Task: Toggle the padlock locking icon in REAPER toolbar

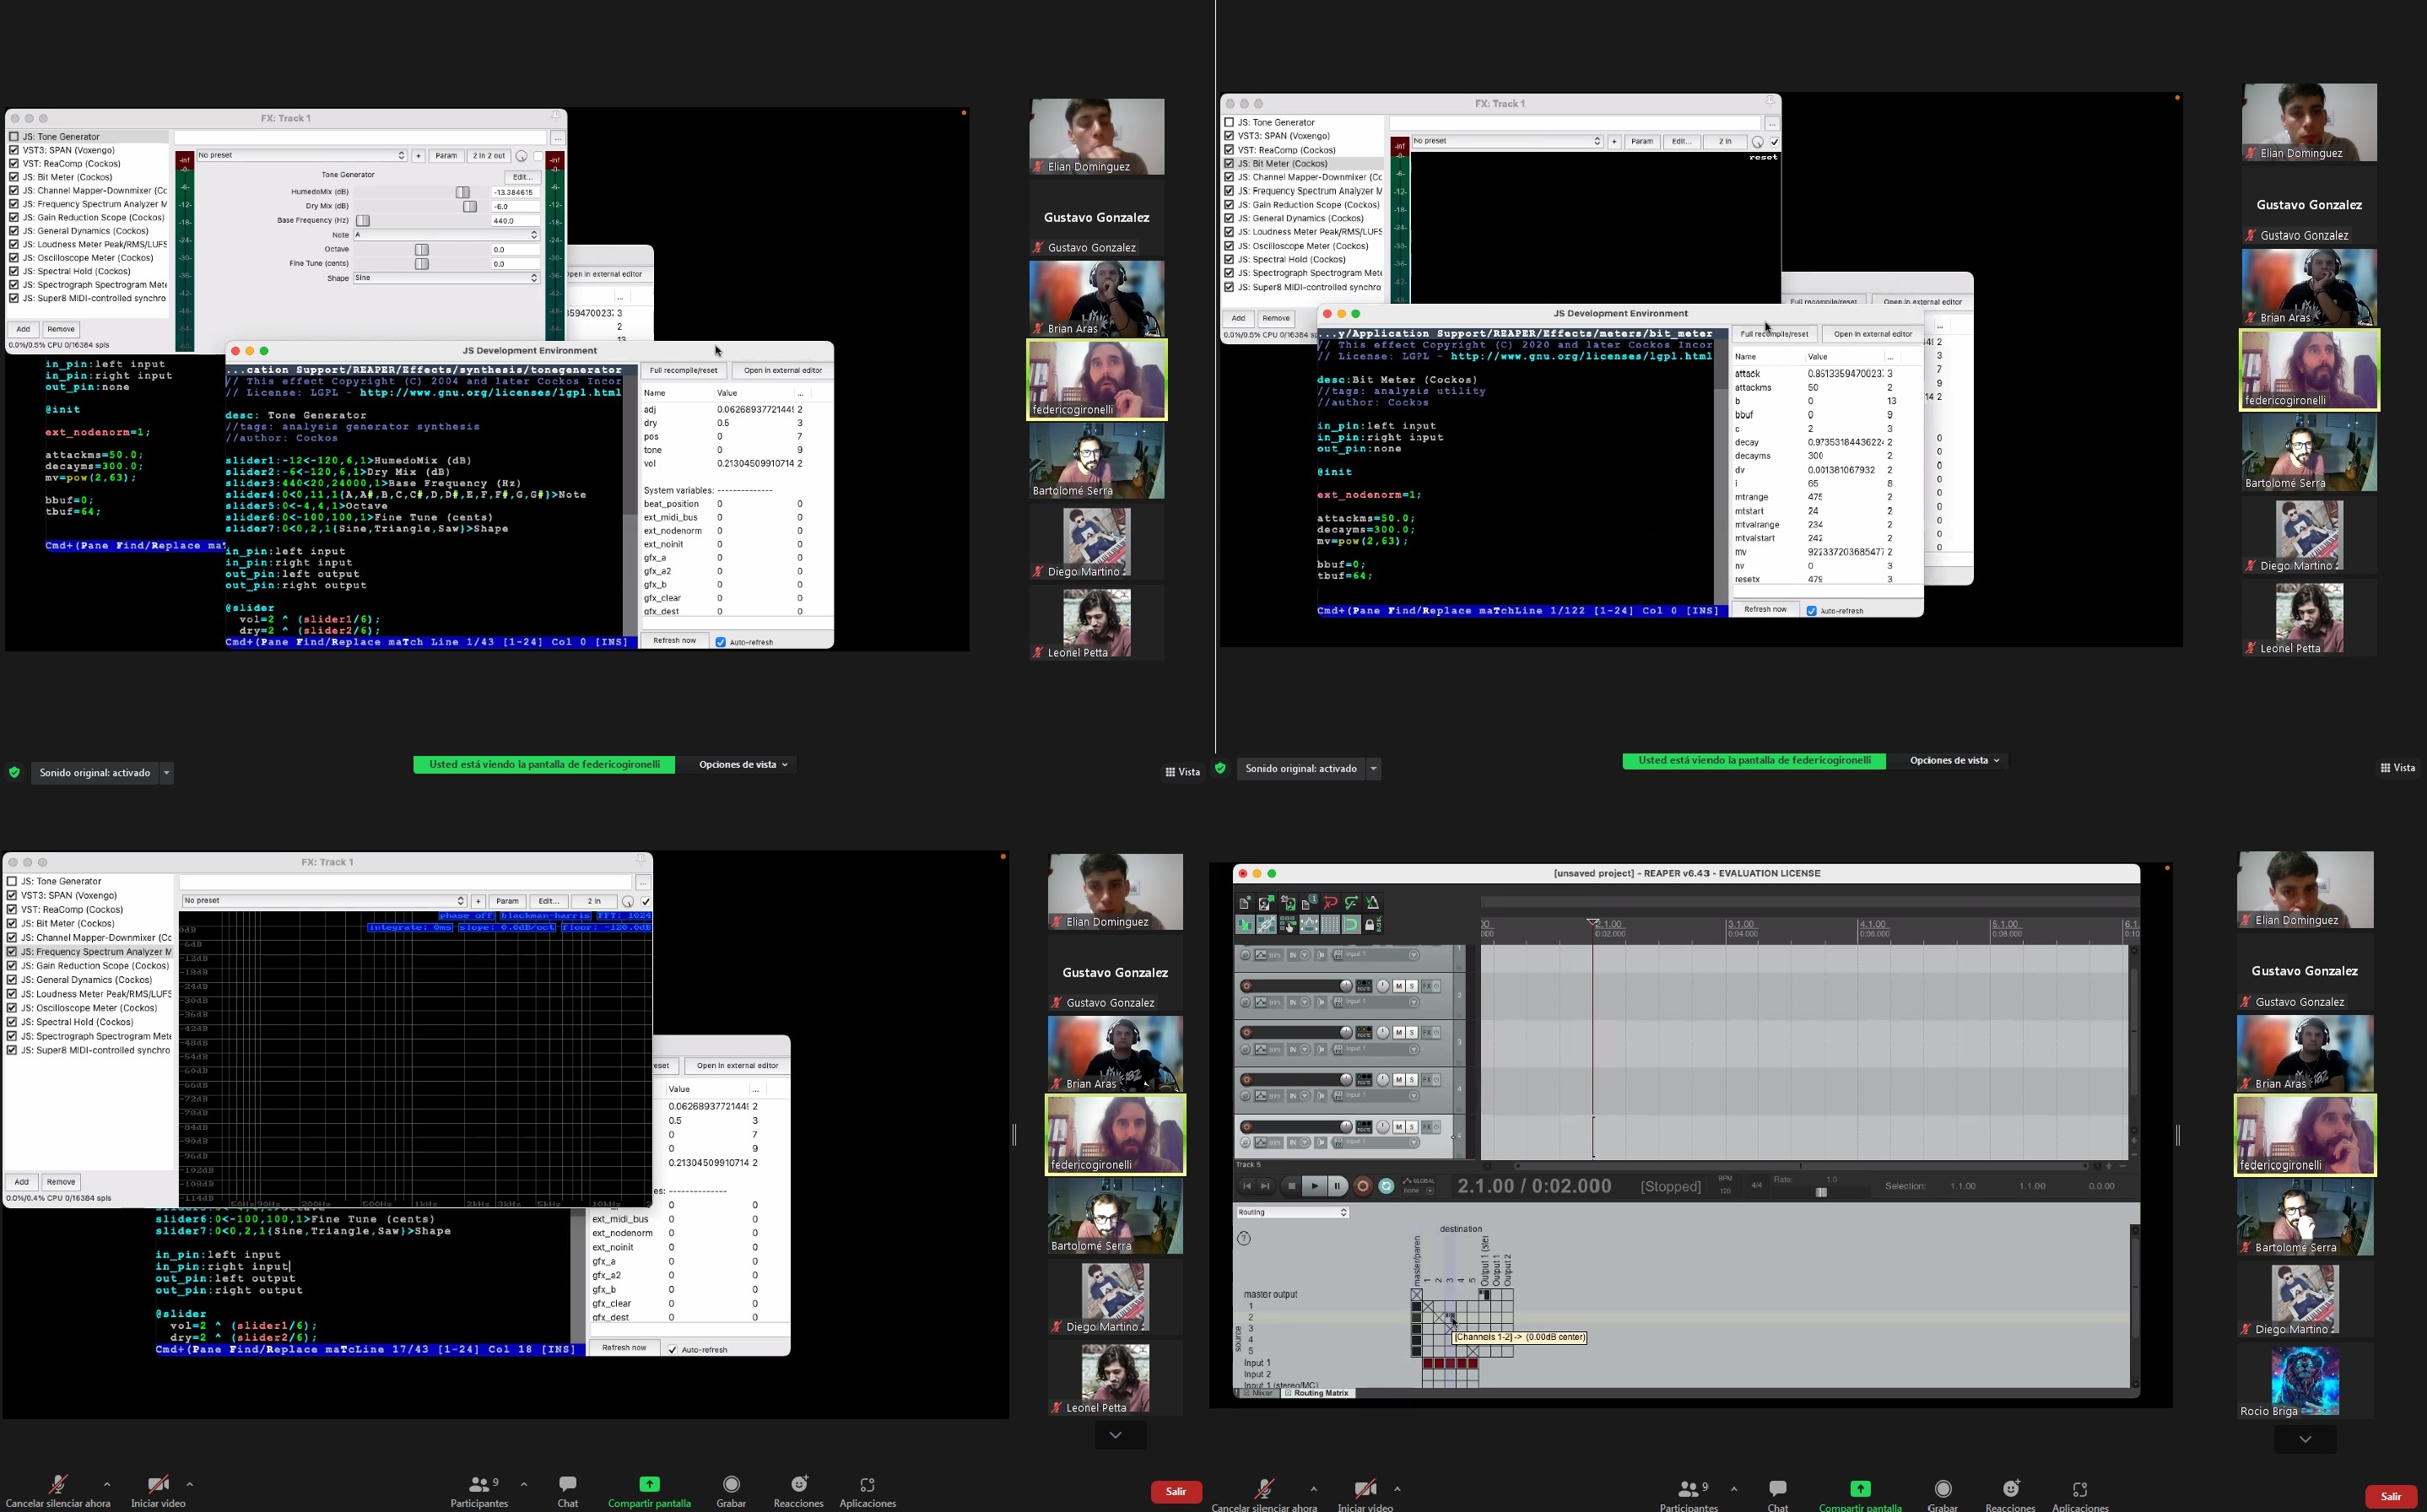Action: coord(1369,925)
